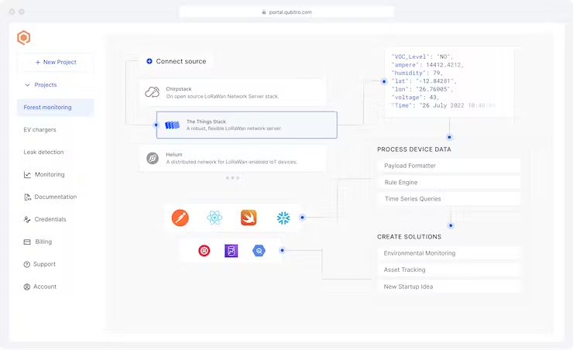Click the Postman orange icon
The image size is (573, 350).
[x=180, y=218]
